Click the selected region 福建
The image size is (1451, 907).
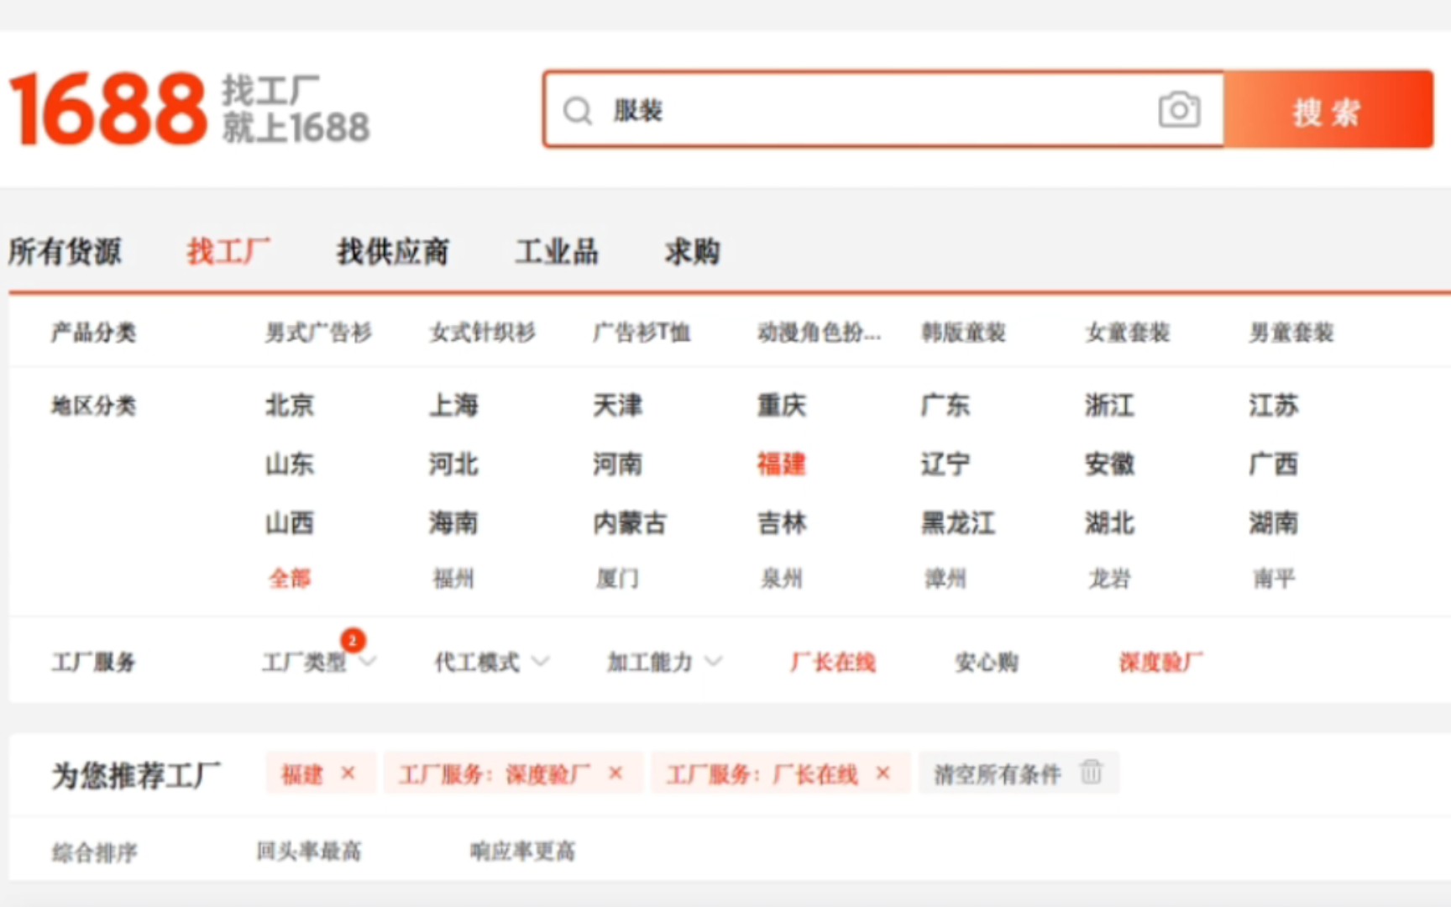coord(782,464)
